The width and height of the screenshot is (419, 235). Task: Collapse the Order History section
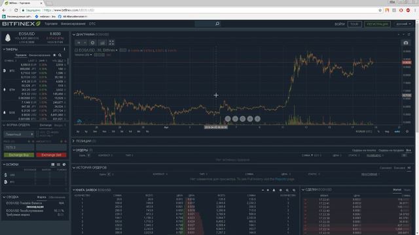(x=74, y=168)
